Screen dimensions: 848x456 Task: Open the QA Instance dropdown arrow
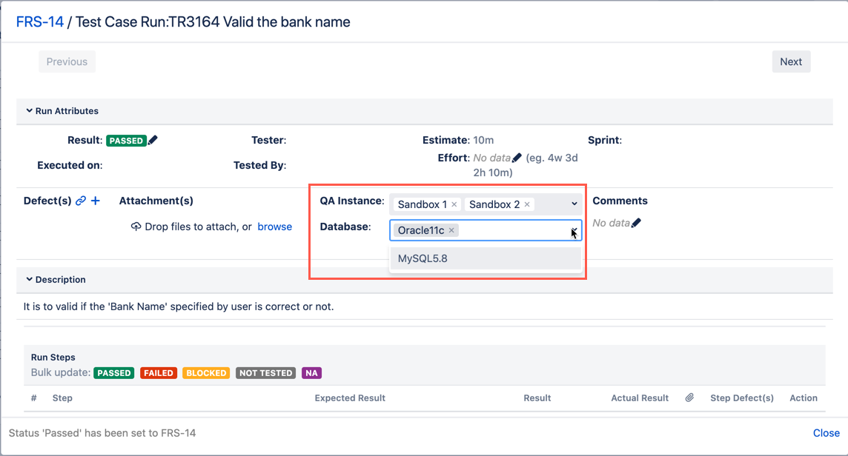[574, 204]
